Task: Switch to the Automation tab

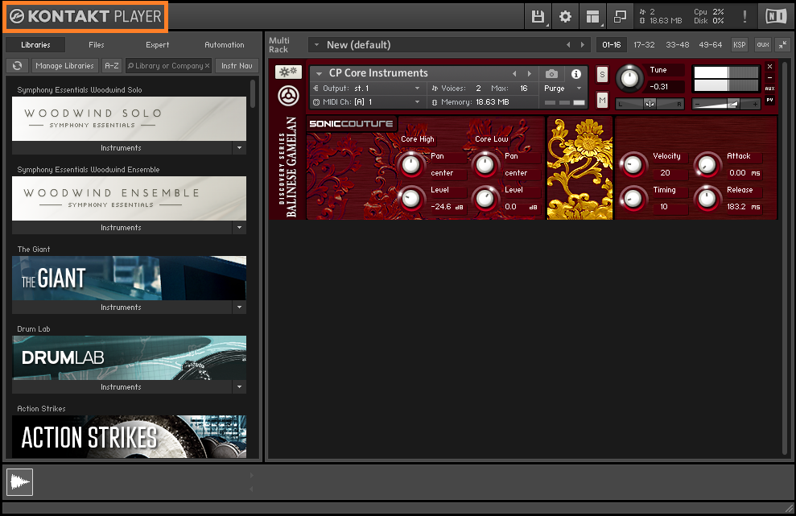Action: (225, 45)
